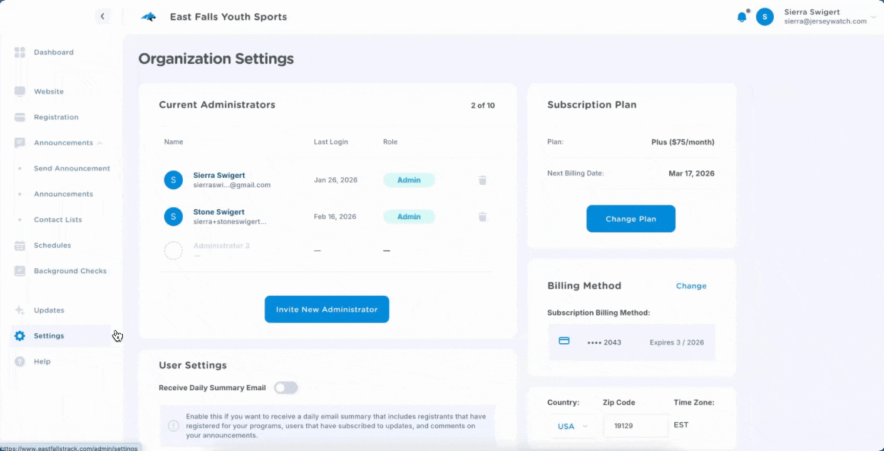Open the Country dropdown showing USA
The image size is (884, 451).
[572, 426]
